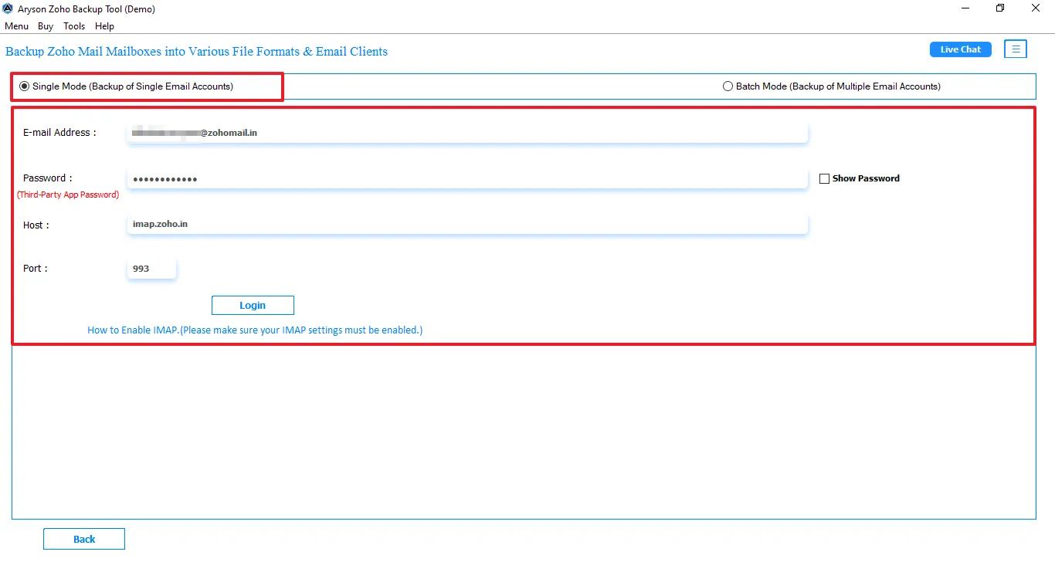Screen dimensions: 1055x562
Task: Open the Buy menu
Action: (x=46, y=26)
